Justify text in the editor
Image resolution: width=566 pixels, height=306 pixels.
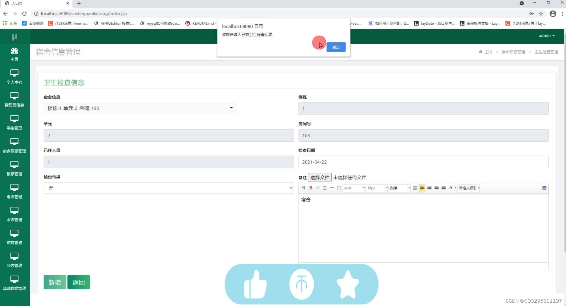tap(444, 188)
